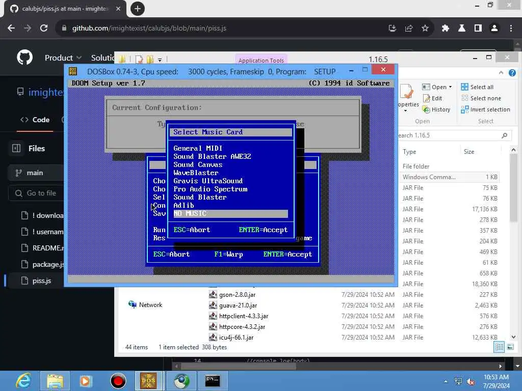Open Quick Access toolbar dropdown arrow
The width and height of the screenshot is (522, 391).
tap(160, 60)
